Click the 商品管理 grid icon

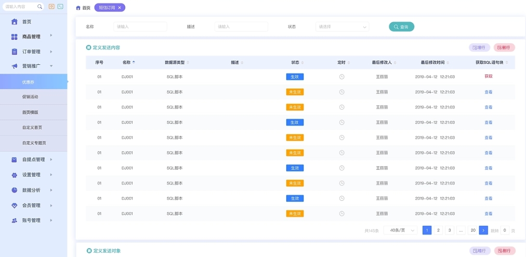click(x=14, y=37)
